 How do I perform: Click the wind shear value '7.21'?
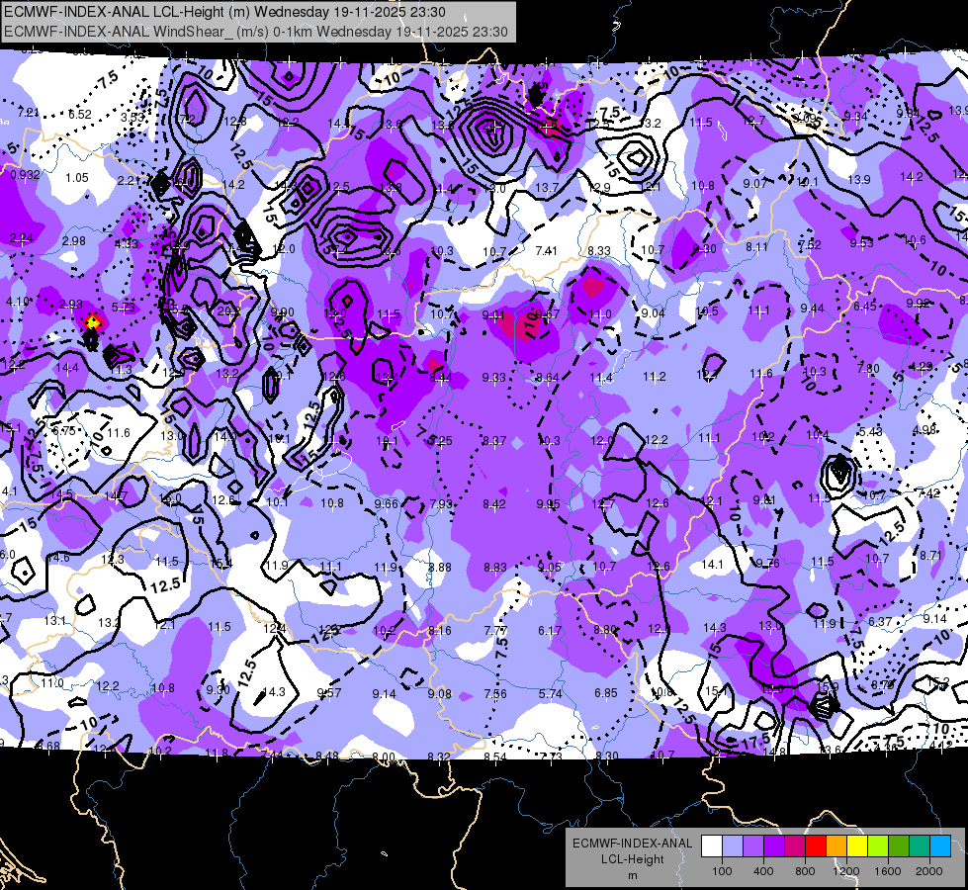click(29, 113)
